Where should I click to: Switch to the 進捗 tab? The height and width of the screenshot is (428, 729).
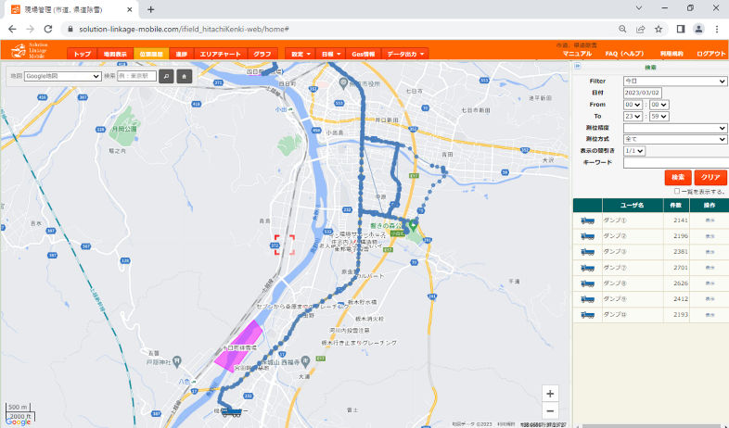tap(181, 54)
